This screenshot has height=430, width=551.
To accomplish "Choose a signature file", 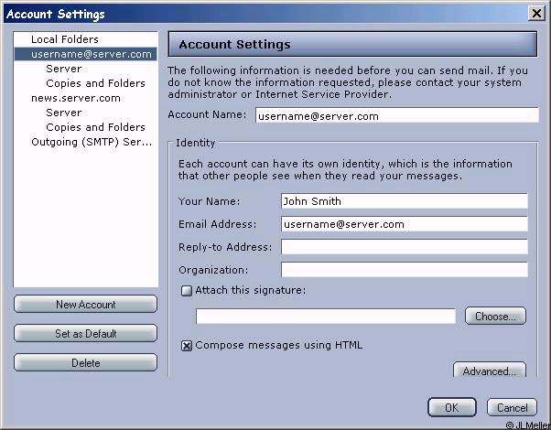I will tap(495, 317).
